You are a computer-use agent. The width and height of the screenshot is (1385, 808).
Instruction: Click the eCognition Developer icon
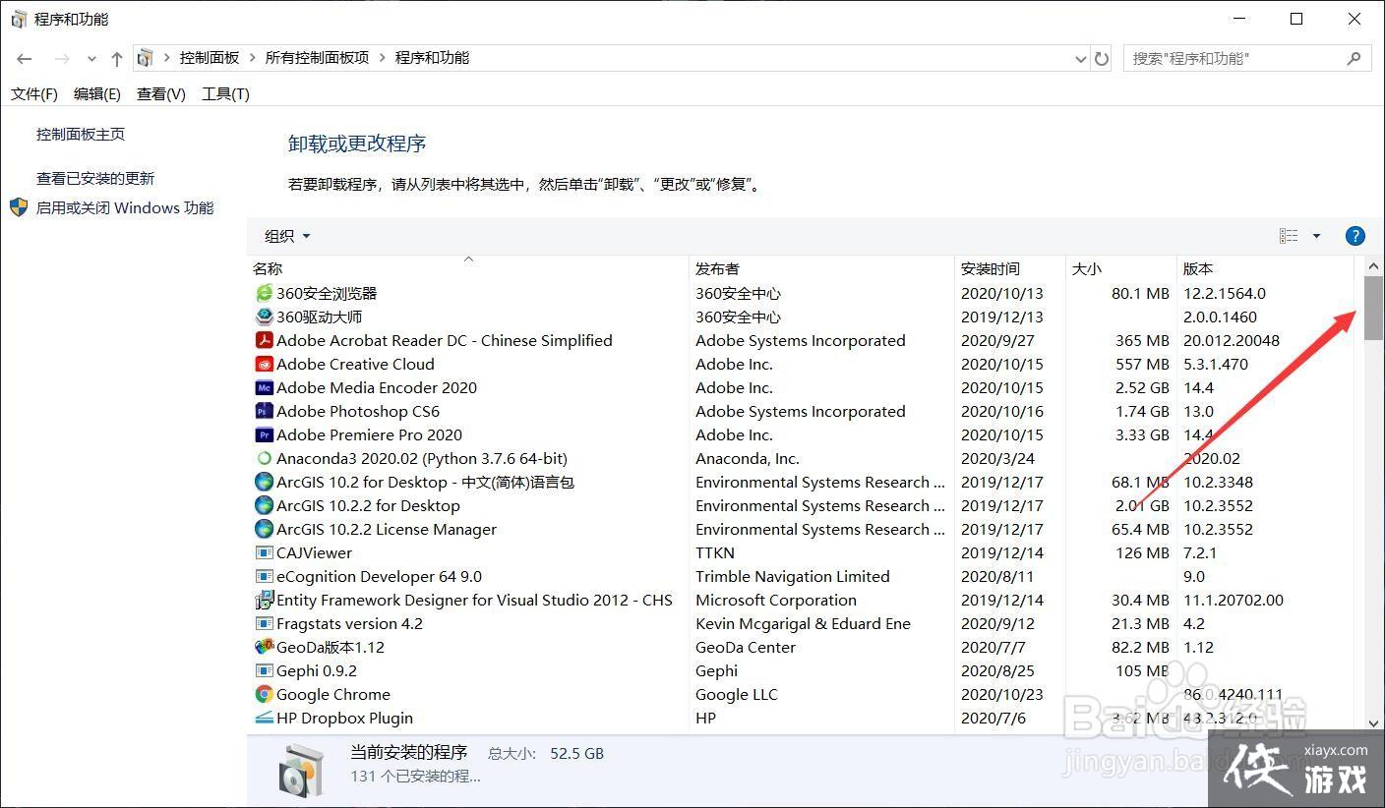[264, 576]
